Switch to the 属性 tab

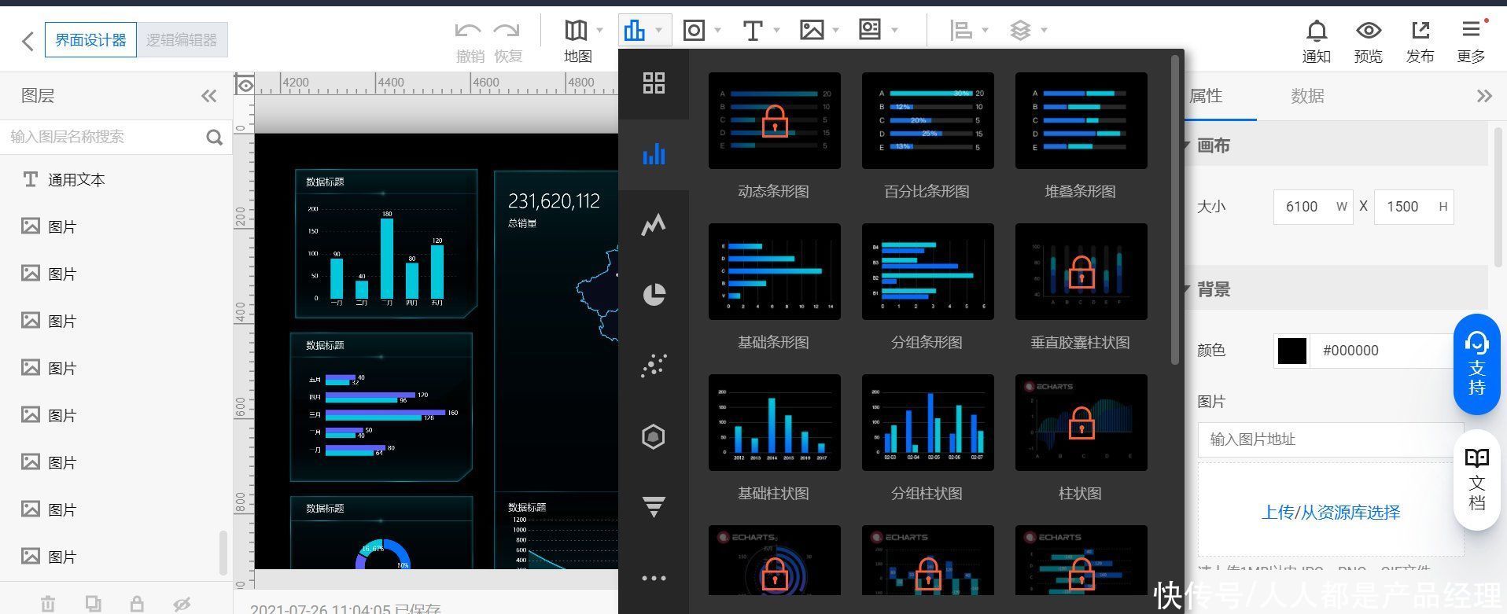pos(1206,96)
